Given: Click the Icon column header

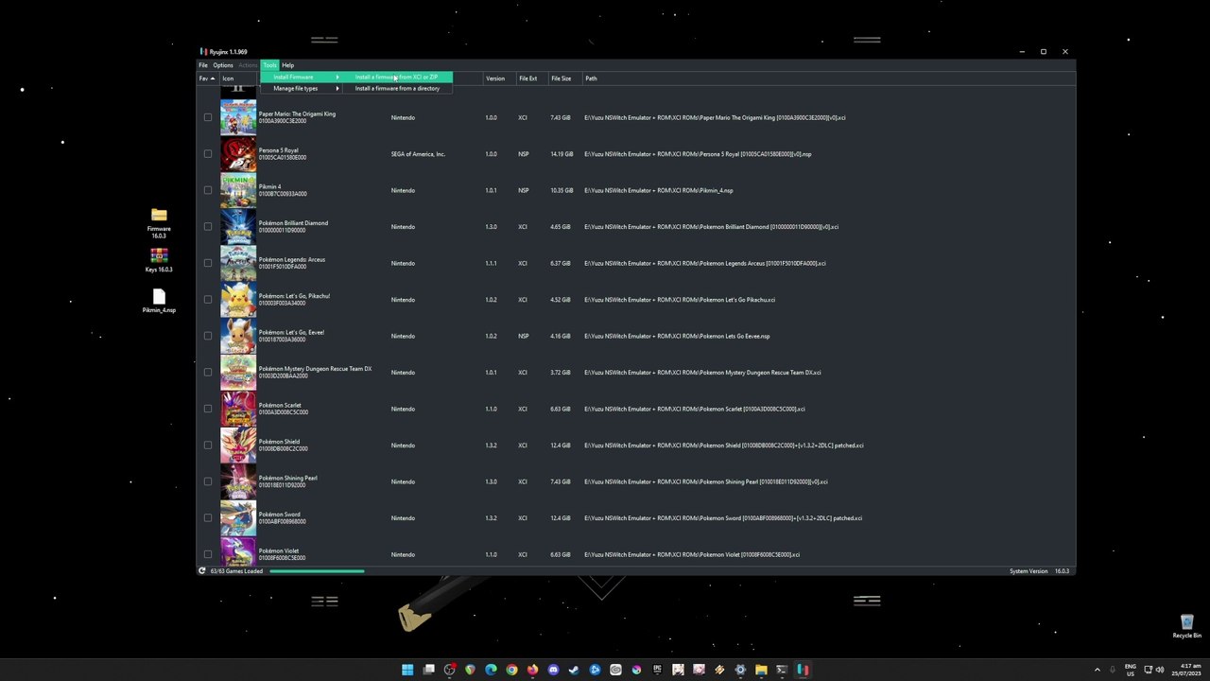Looking at the screenshot, I should tap(238, 79).
